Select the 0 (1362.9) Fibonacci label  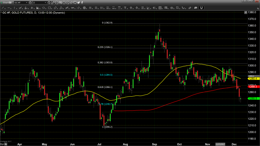click(107, 23)
